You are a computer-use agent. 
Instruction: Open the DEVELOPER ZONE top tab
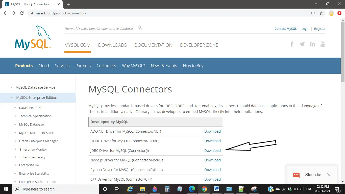tap(199, 45)
